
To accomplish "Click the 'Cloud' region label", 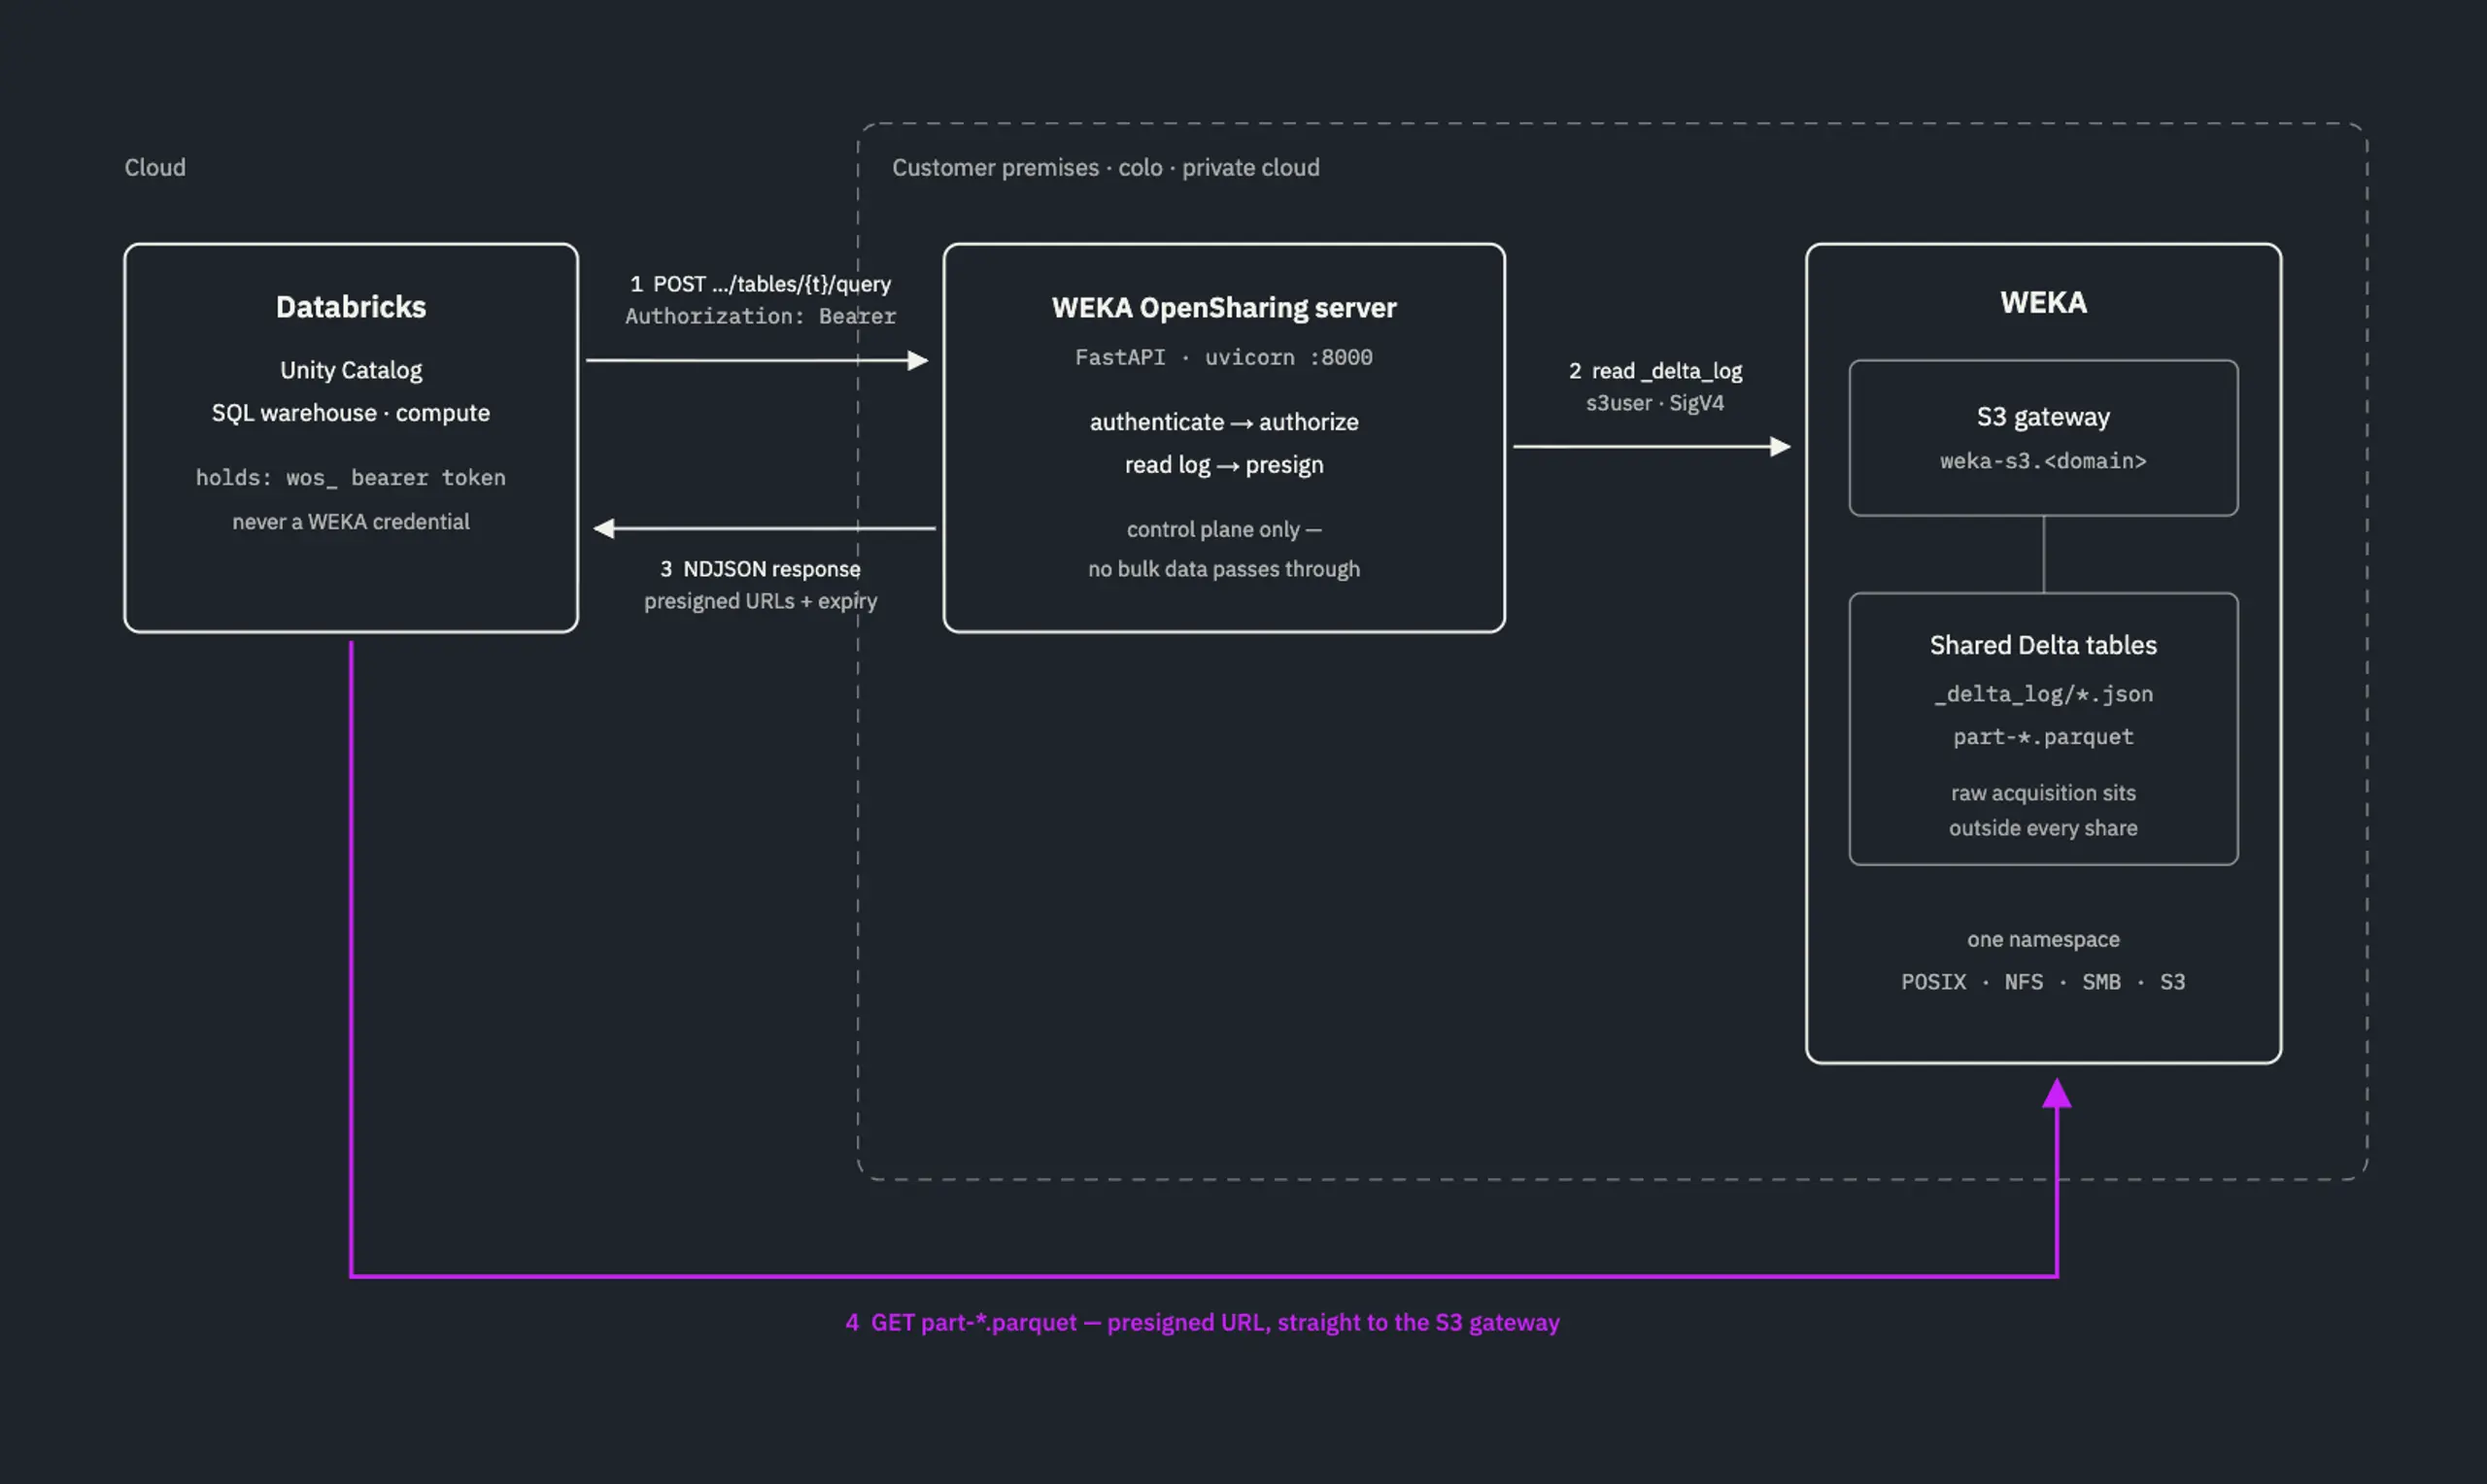I will [155, 167].
